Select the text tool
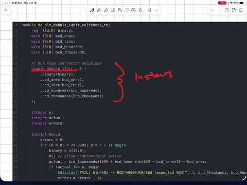This screenshot has height=185, width=247. tap(119, 10)
